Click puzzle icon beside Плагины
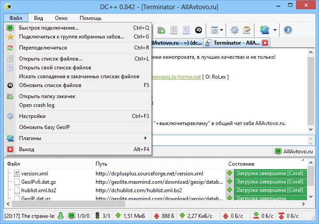The height and width of the screenshot is (224, 319). (10, 138)
